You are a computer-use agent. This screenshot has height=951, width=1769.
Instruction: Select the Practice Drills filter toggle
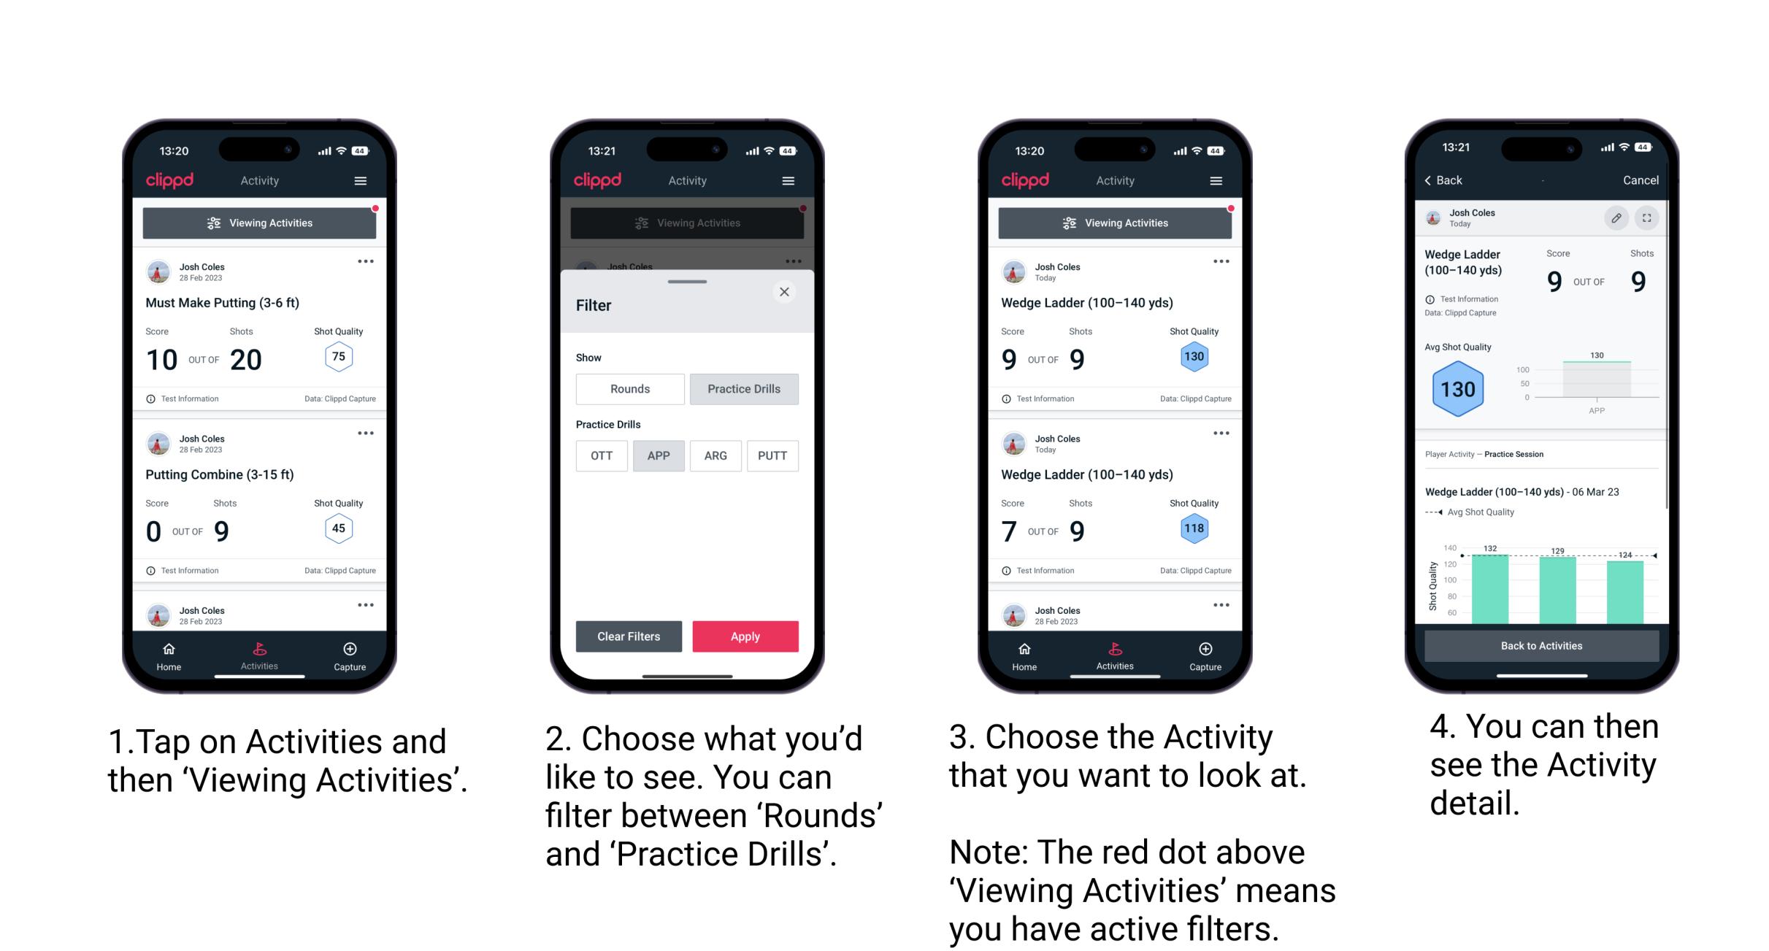(x=742, y=389)
